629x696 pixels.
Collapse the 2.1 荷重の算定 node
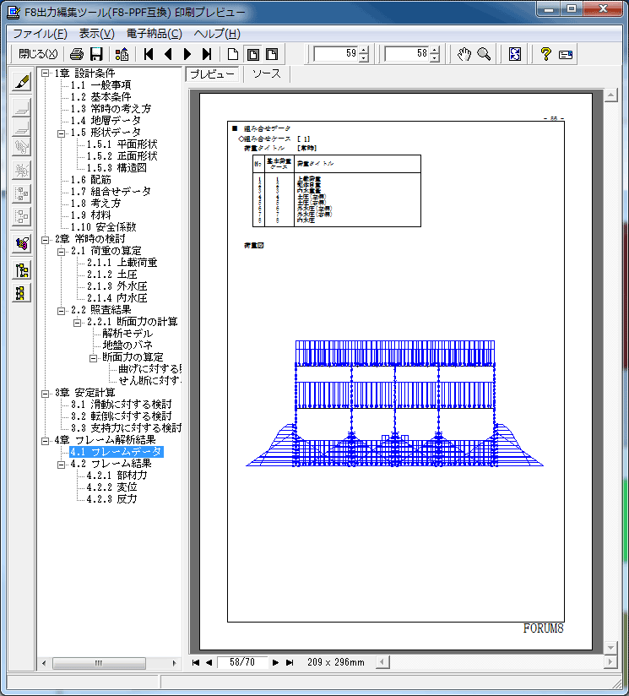coord(62,251)
